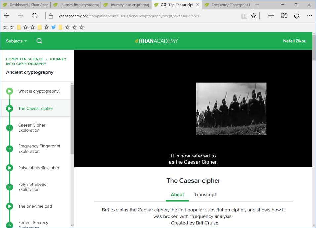Click the sidebar scrollbar up arrow
This screenshot has width=316, height=228.
[x=72, y=84]
